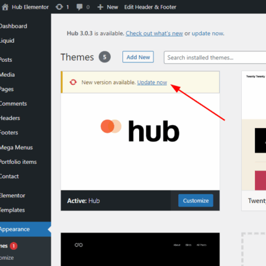
Task: Open Edit Header & Footer
Action: [x=150, y=7]
